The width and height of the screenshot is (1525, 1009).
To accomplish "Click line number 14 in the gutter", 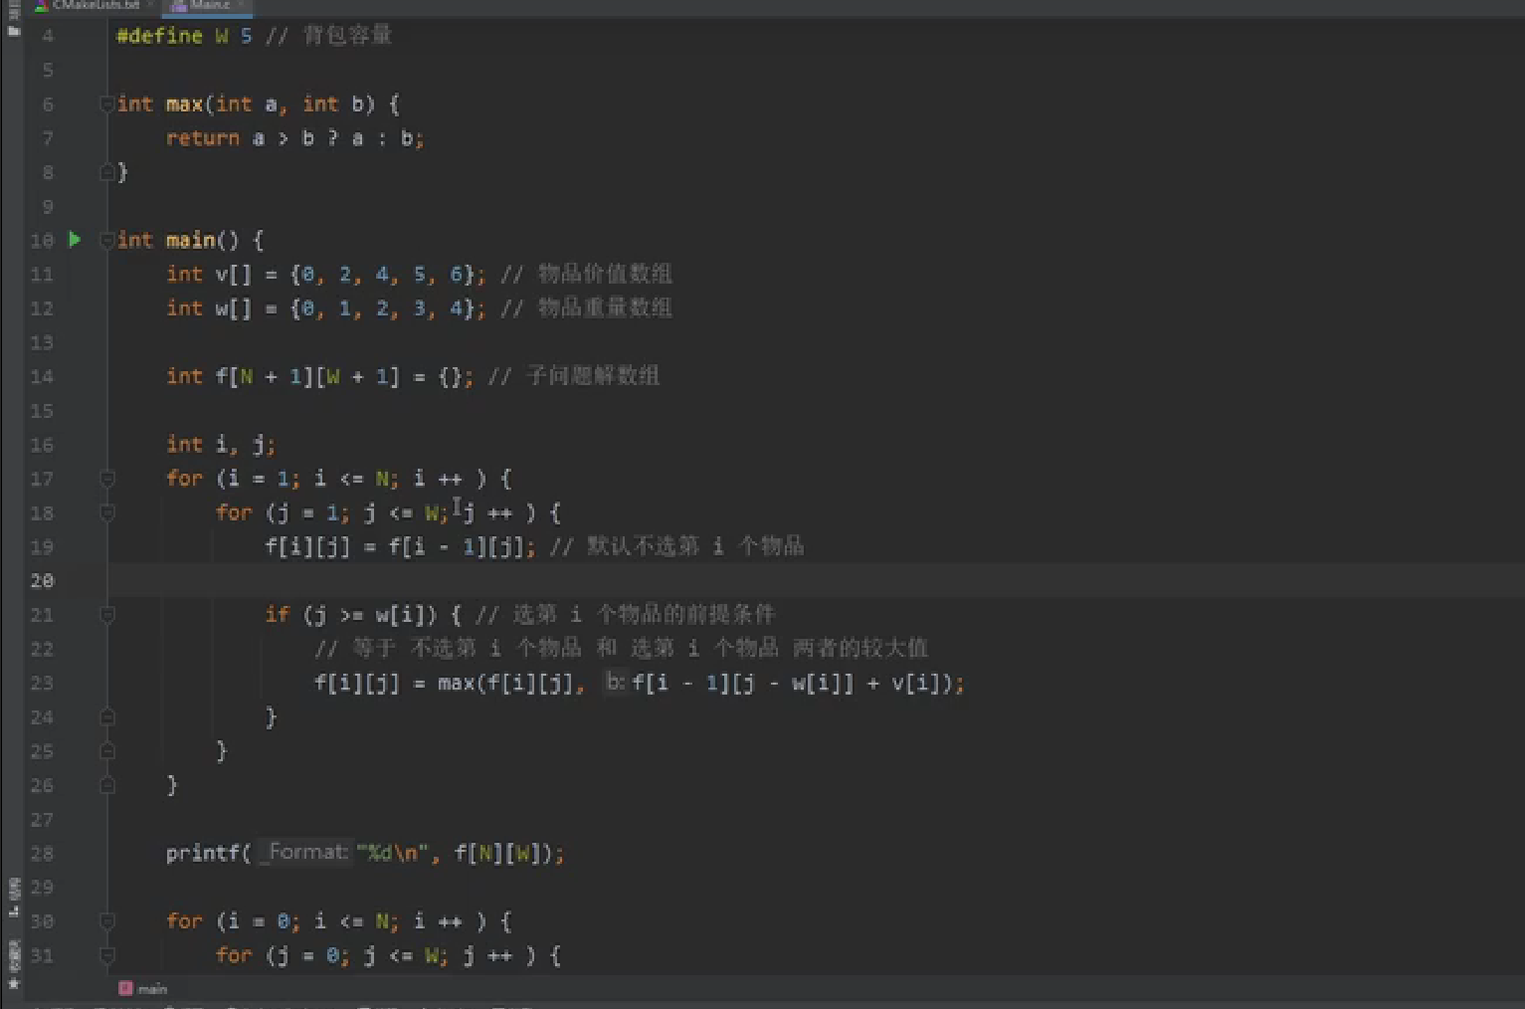I will coord(42,376).
